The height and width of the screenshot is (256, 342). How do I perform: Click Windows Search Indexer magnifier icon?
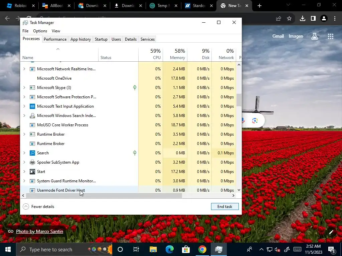(32, 116)
